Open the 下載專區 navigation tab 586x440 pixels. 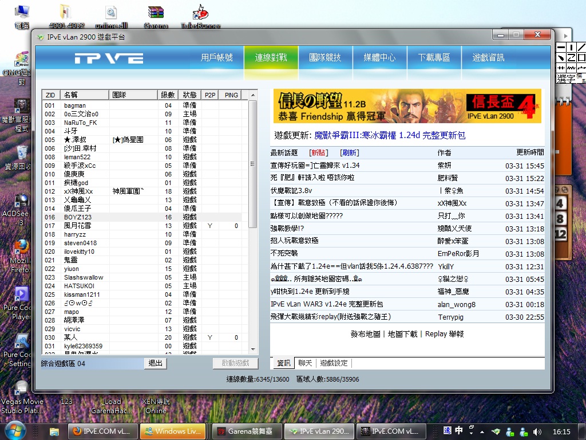434,57
